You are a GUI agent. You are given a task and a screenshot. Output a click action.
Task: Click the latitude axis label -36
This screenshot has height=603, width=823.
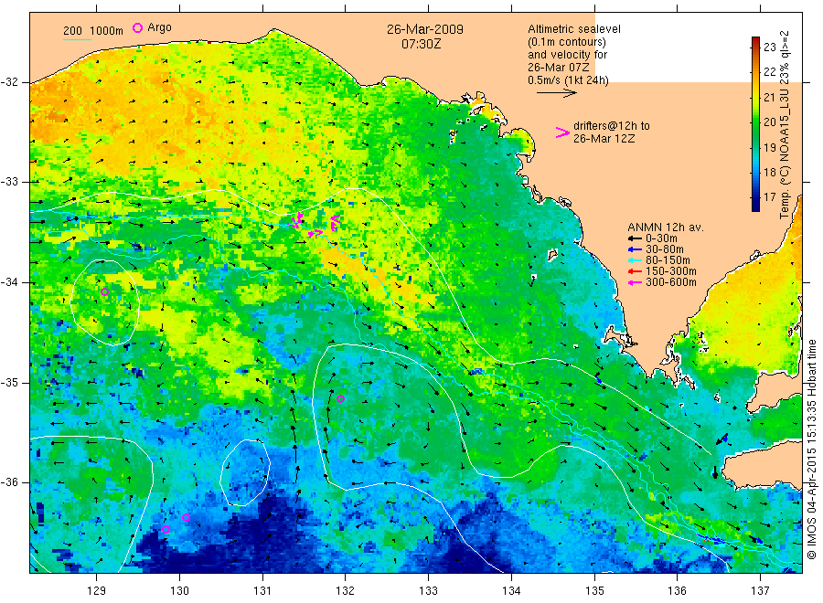9,481
